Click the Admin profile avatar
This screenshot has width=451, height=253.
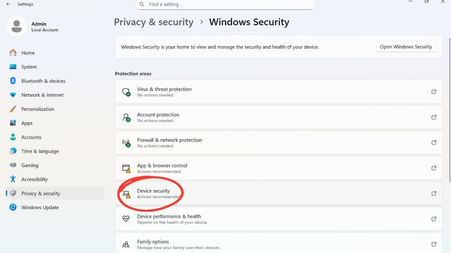click(17, 26)
